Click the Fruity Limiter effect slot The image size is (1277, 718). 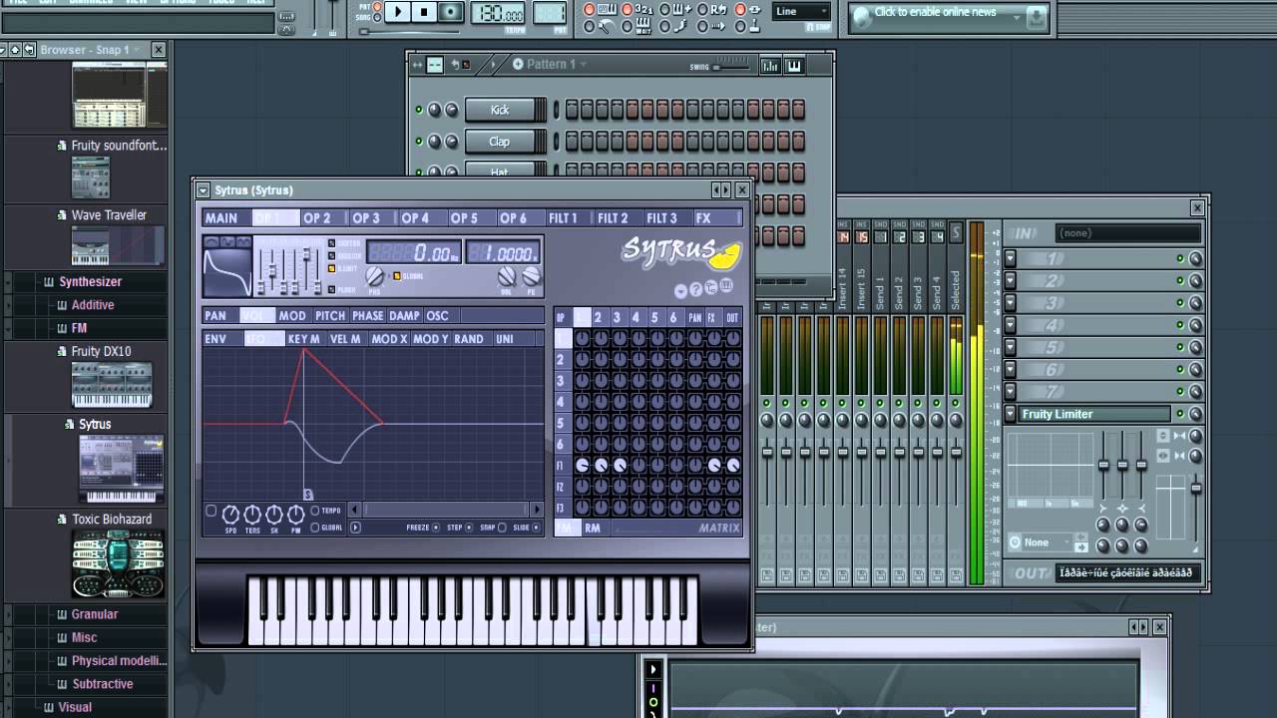tap(1093, 414)
